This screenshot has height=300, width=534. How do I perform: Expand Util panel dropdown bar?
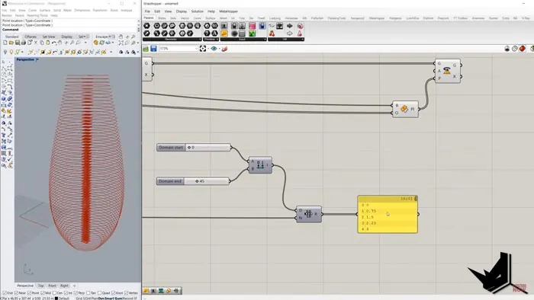[x=286, y=40]
